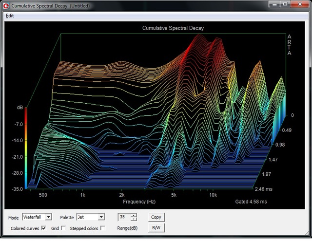Switch plot to B/W
The image size is (312, 241).
point(156,227)
